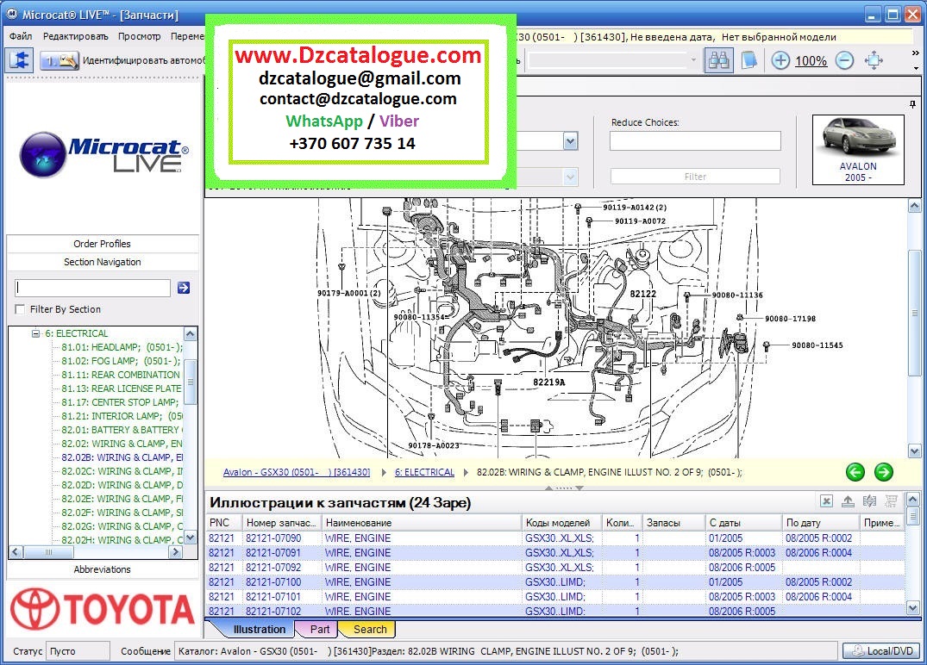Select 82.02H: WIRING & CLAMP section
The height and width of the screenshot is (665, 927).
[122, 540]
